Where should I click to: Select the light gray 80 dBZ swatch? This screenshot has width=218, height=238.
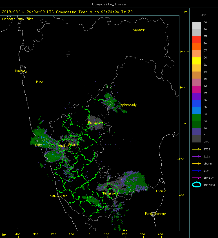coord(197,25)
